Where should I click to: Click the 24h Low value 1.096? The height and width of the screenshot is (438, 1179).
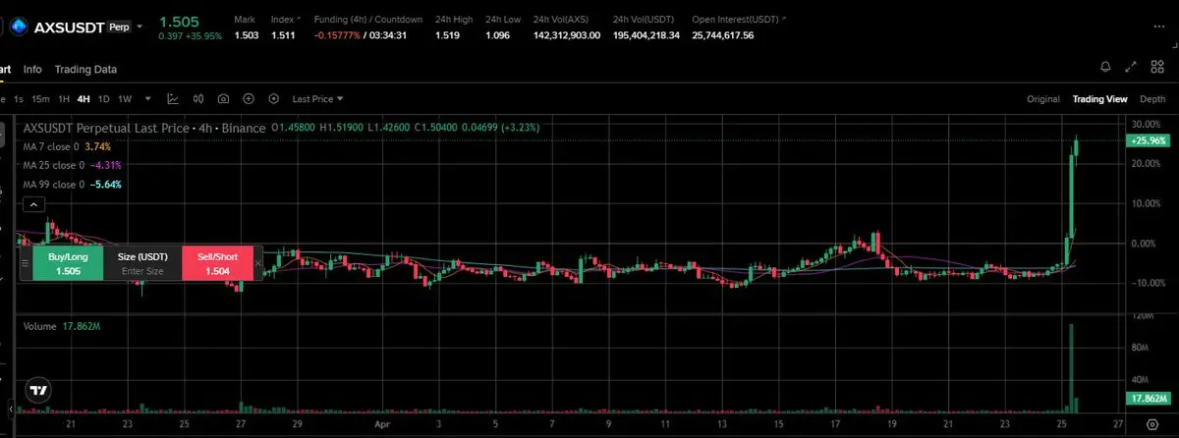point(497,35)
